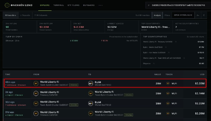Click the refresh icon in the toolbar
Viewport: 211px width, 121px height.
point(204,15)
